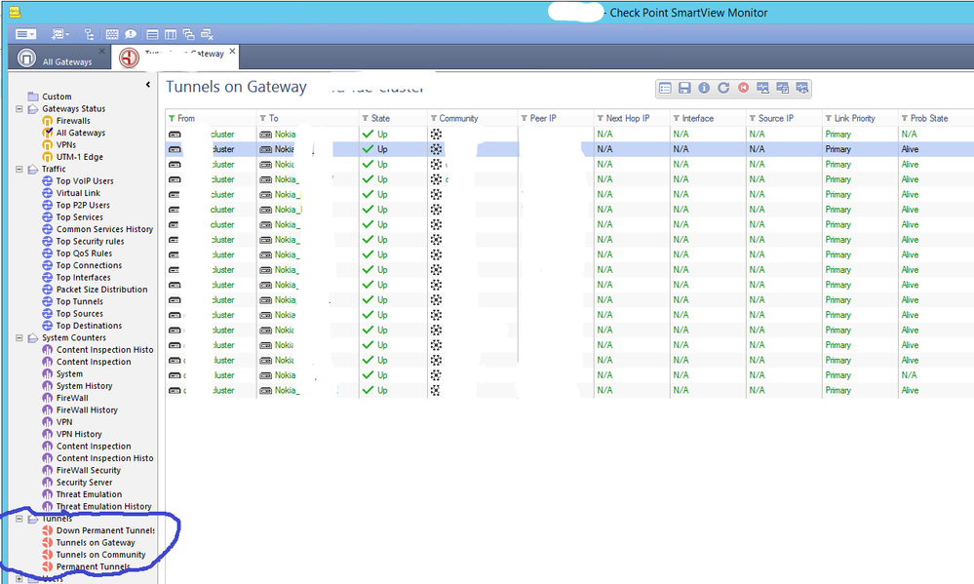Open Down Permanent Tunnels view
974x584 pixels.
[x=105, y=530]
